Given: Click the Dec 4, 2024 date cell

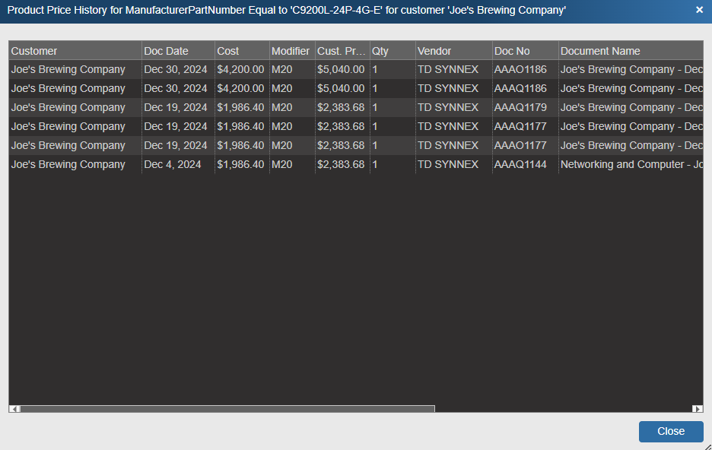Looking at the screenshot, I should coord(173,165).
